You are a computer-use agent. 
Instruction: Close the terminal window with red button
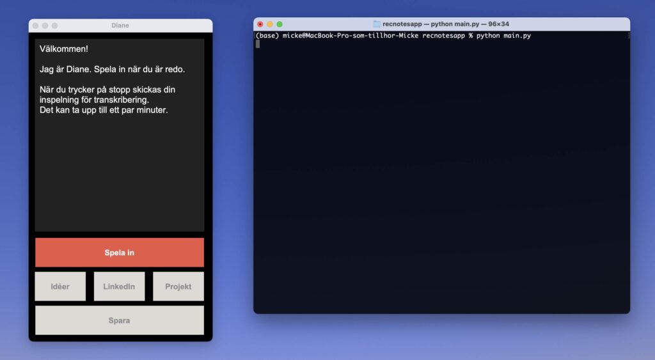point(260,24)
